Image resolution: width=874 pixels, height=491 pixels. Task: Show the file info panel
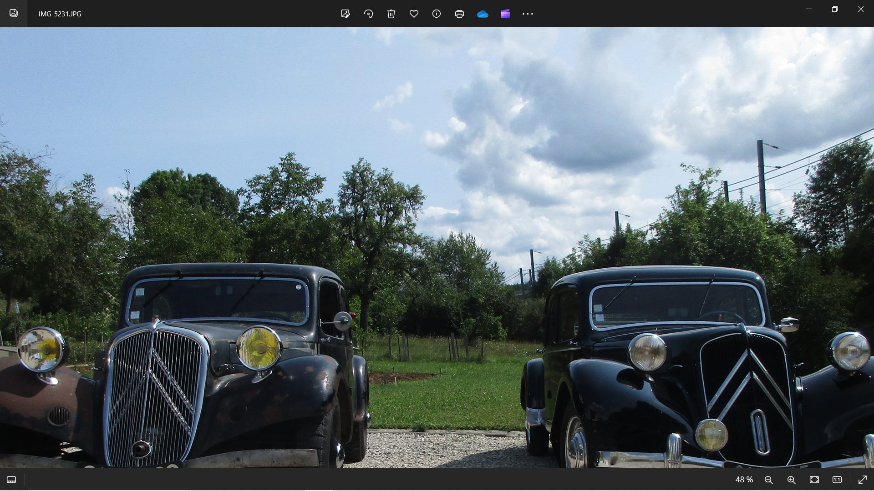click(437, 14)
